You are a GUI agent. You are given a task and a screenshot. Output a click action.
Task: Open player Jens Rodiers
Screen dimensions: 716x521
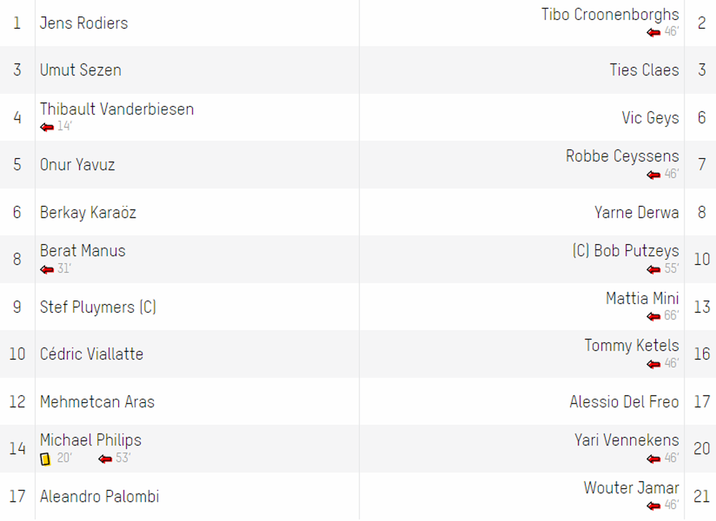(x=84, y=23)
